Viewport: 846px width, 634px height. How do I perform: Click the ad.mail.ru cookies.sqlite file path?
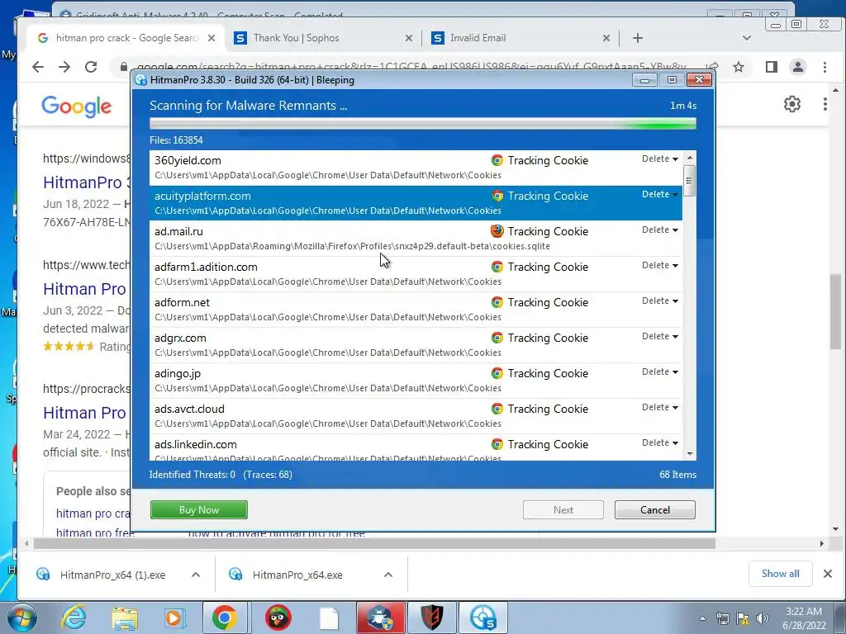coord(352,246)
